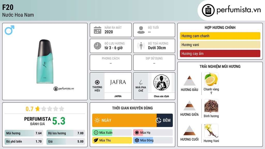Open the Chanh vàng Ý lemon thumbnail
Image resolution: width=265 pixels, height=149 pixels.
coord(211,79)
